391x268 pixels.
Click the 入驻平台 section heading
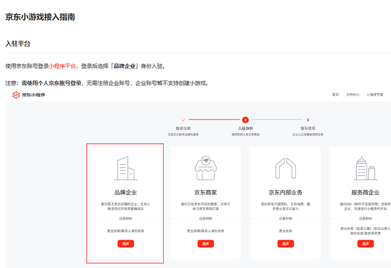point(18,44)
